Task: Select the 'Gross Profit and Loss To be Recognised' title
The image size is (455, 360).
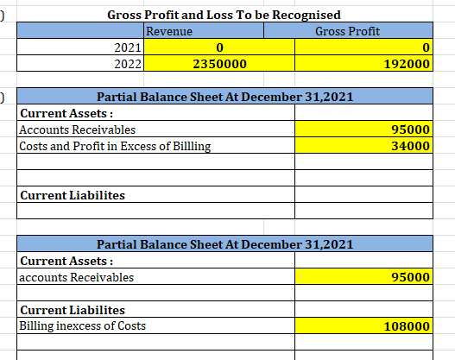Action: tap(224, 15)
